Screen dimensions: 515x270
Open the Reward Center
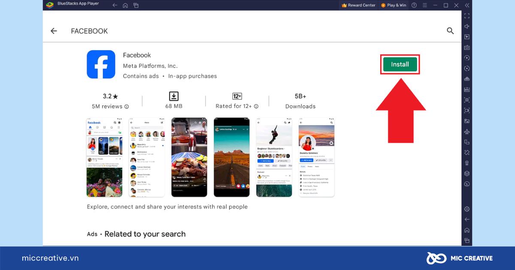(358, 5)
